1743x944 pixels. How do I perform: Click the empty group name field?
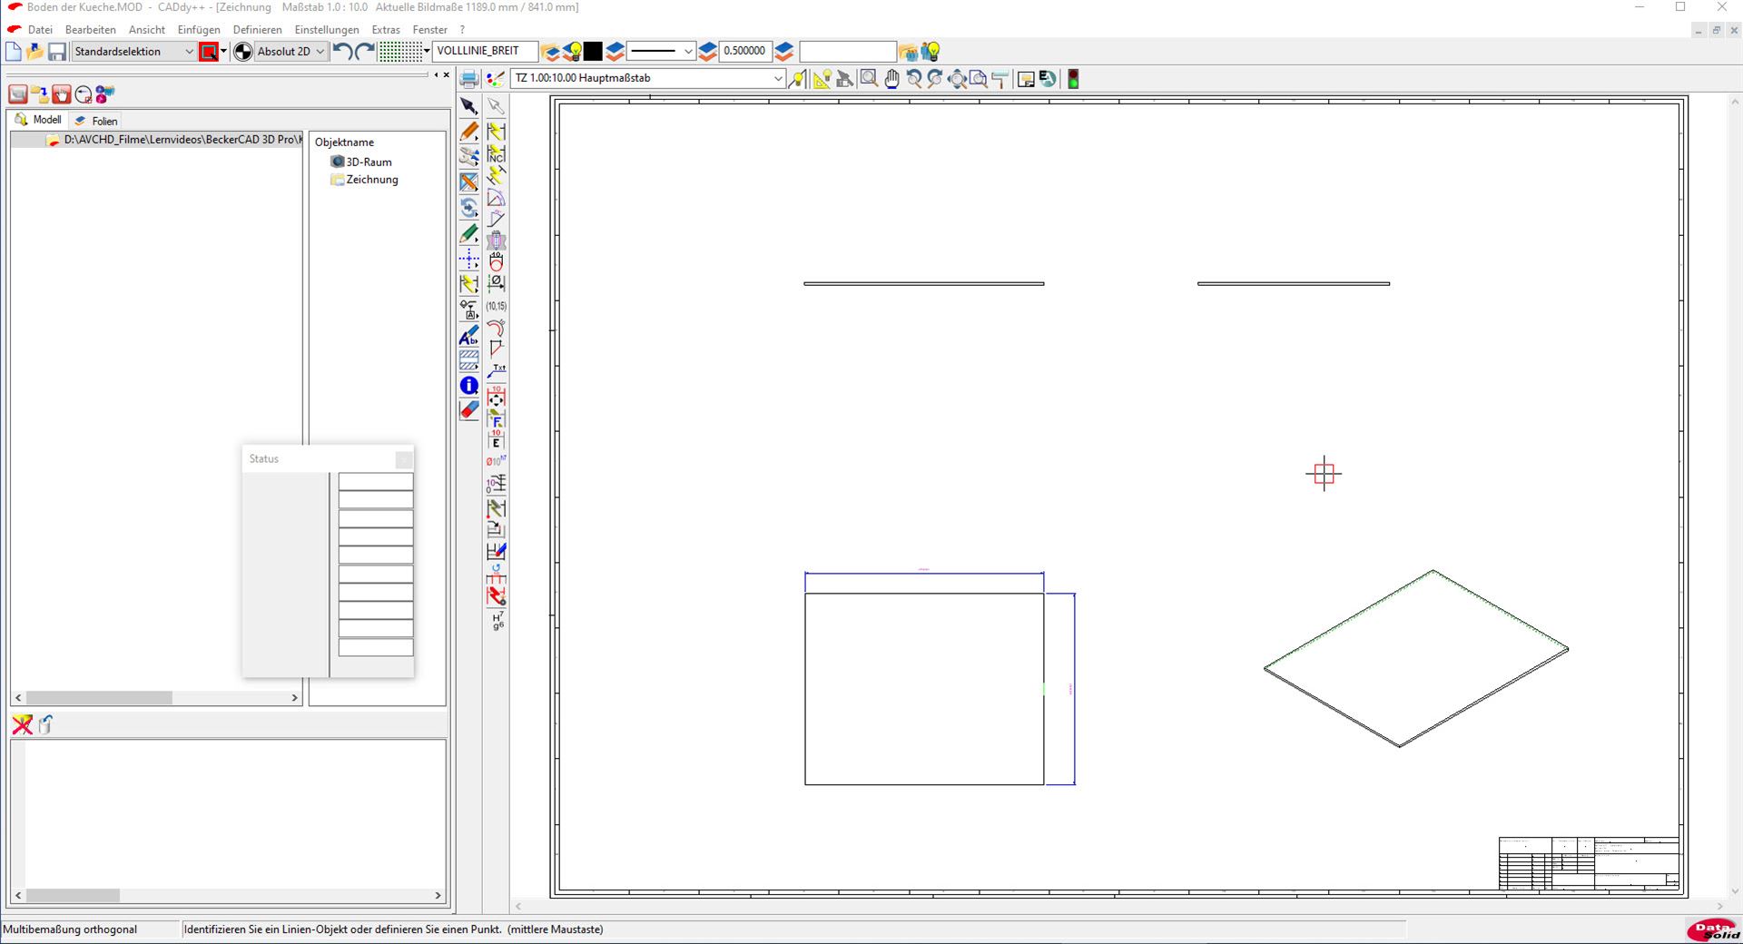847,52
